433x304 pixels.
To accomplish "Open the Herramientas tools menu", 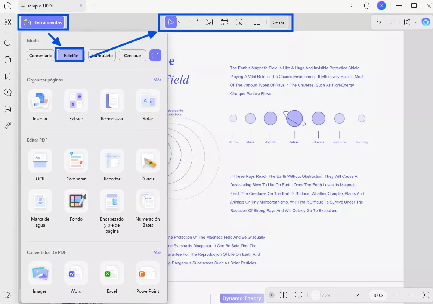I will coord(43,22).
